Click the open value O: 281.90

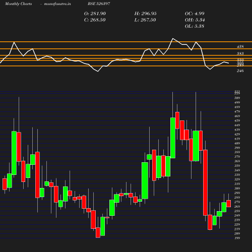point(95,14)
